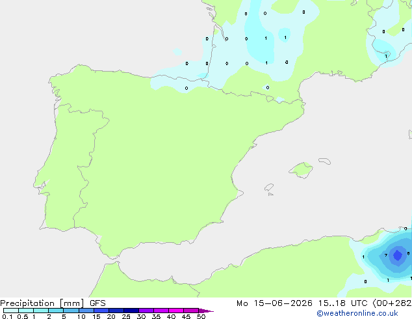Viewport: 412px width, 319px height.
Task: Select the 10–15 mm legend color swatch
Action: 86,311
